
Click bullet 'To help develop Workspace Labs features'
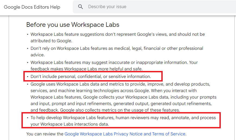[x=123, y=121]
